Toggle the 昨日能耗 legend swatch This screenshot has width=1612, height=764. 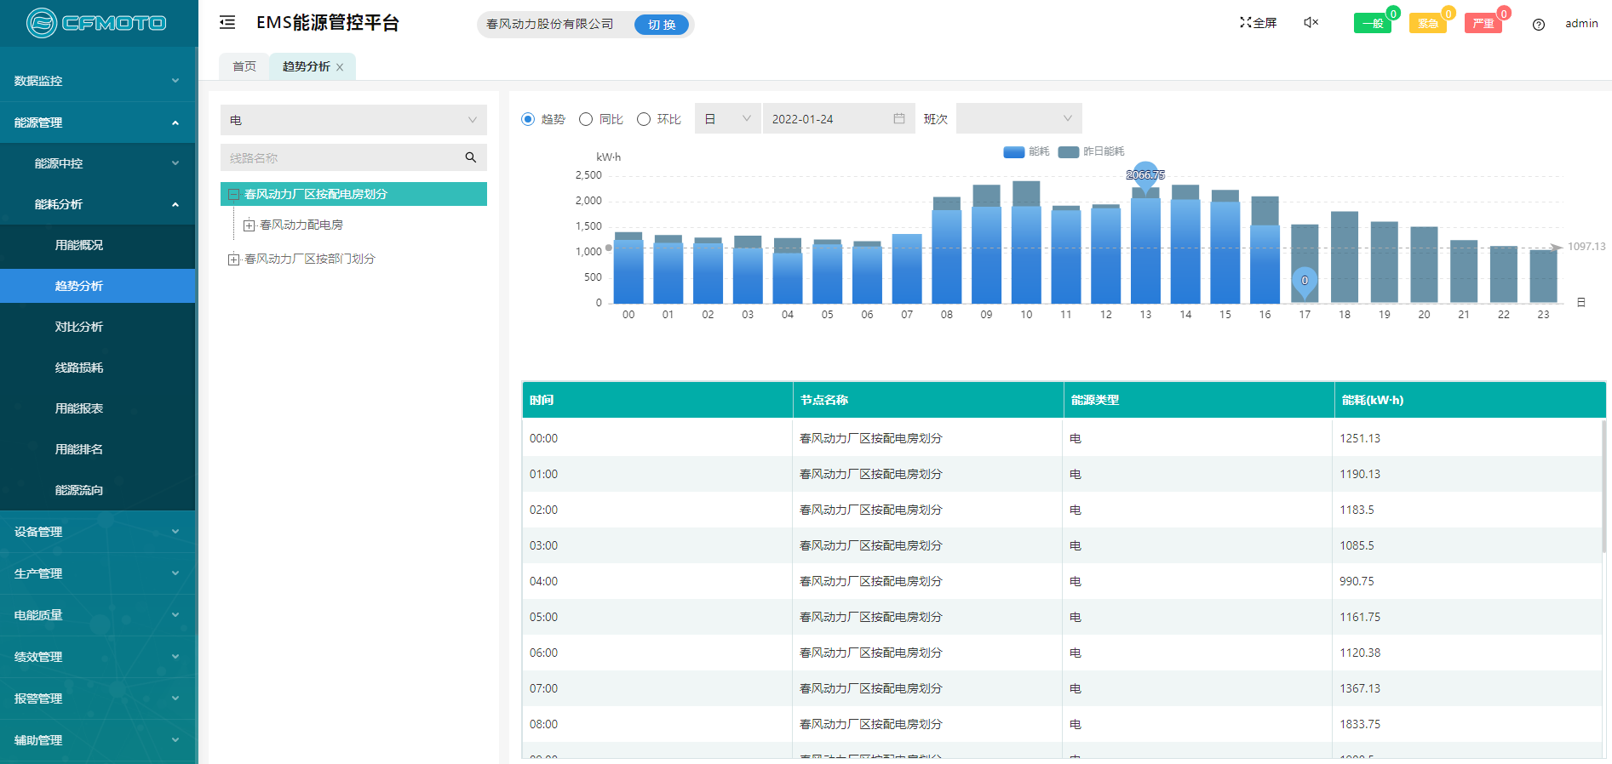(1069, 151)
